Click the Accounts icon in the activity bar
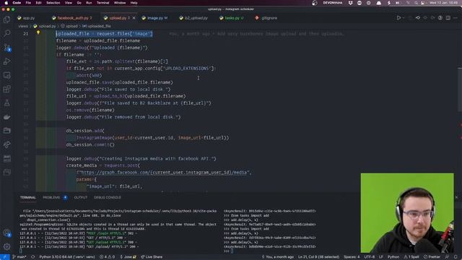Viewport: 462px width, 260px height. 6,233
